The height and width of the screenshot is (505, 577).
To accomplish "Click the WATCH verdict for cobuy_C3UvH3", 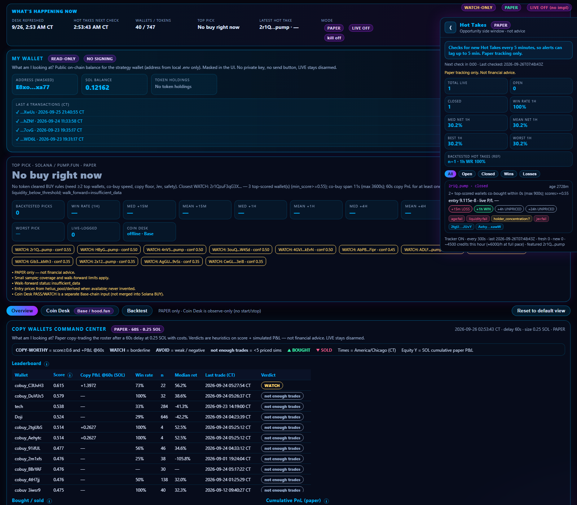I will pos(272,386).
